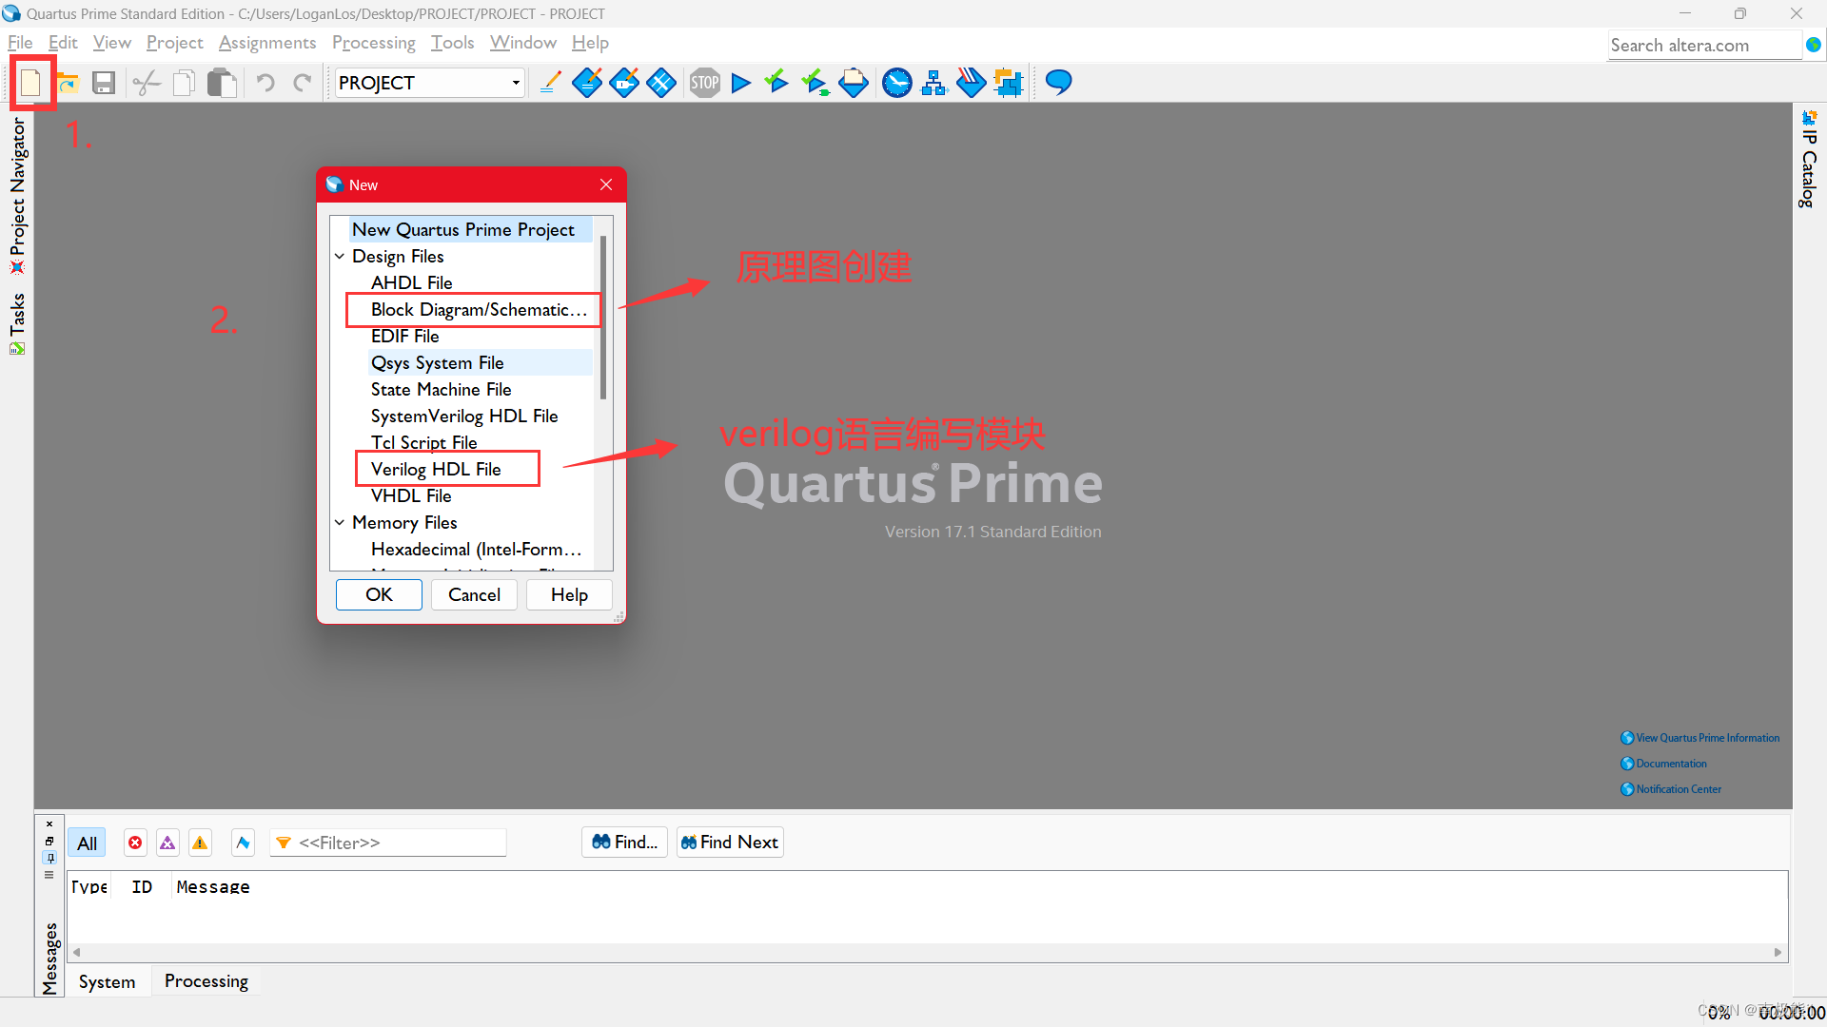This screenshot has width=1827, height=1027.
Task: Click the Stop Processing icon
Action: 704,83
